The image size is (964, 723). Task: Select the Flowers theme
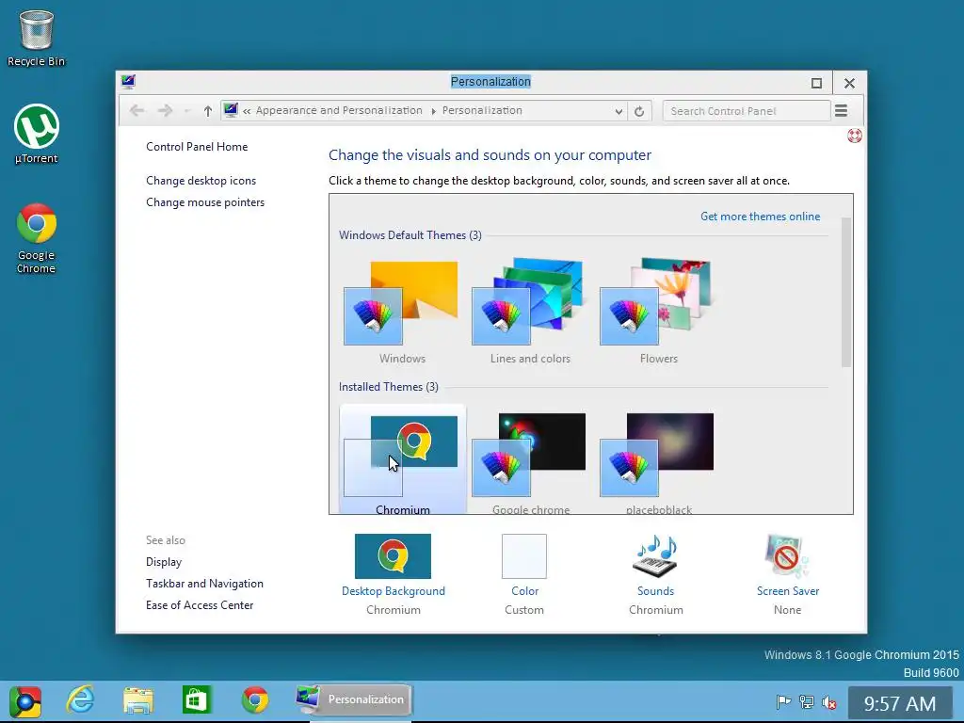tap(658, 311)
